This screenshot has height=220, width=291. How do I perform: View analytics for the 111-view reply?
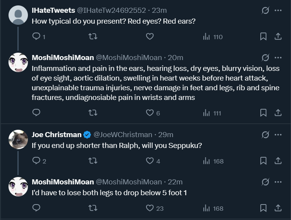212,113
